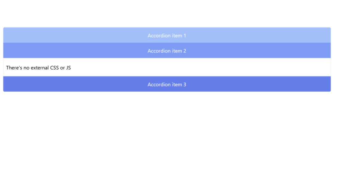The height and width of the screenshot is (176, 337).
Task: Select the darkest blue accordion bar
Action: (167, 84)
